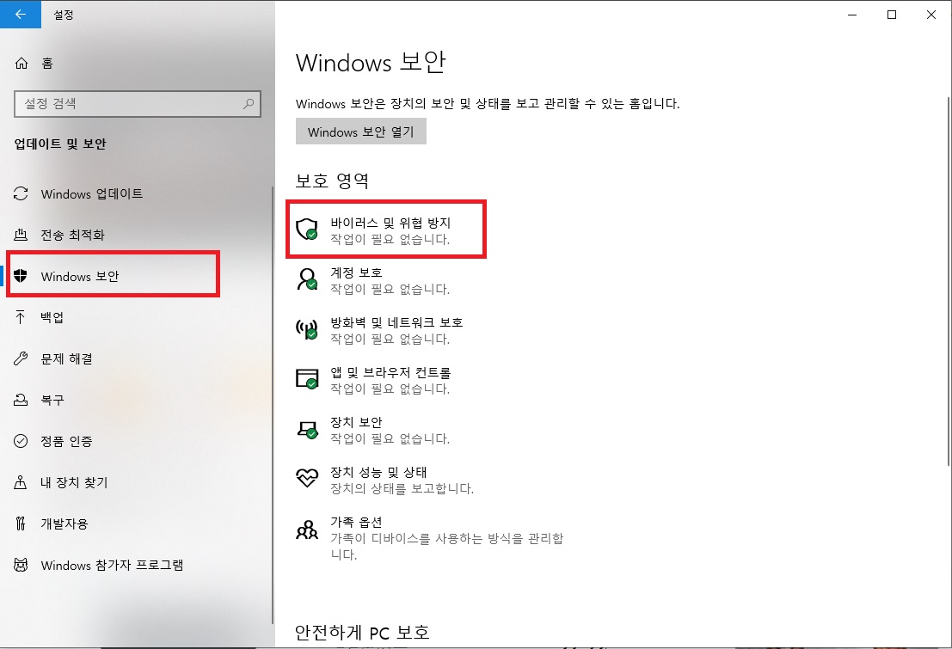Open 장치 보안 protection area

[373, 430]
